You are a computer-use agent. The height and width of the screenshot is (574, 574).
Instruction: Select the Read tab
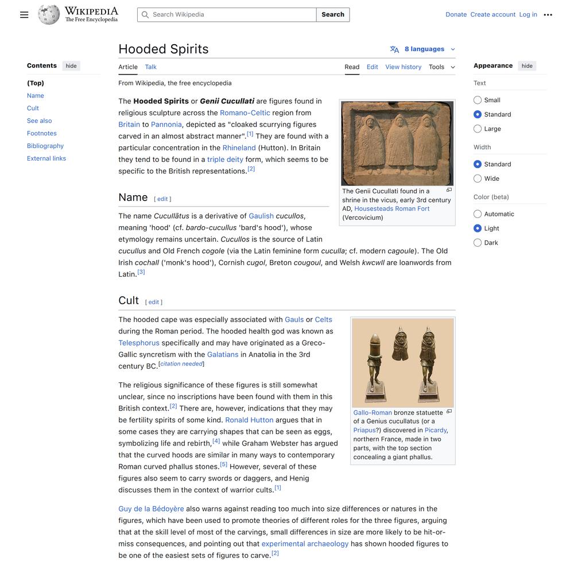[352, 67]
